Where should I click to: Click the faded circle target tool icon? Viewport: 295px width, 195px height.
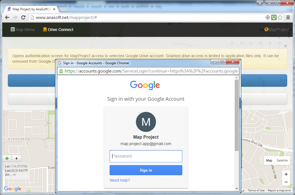tap(261, 43)
